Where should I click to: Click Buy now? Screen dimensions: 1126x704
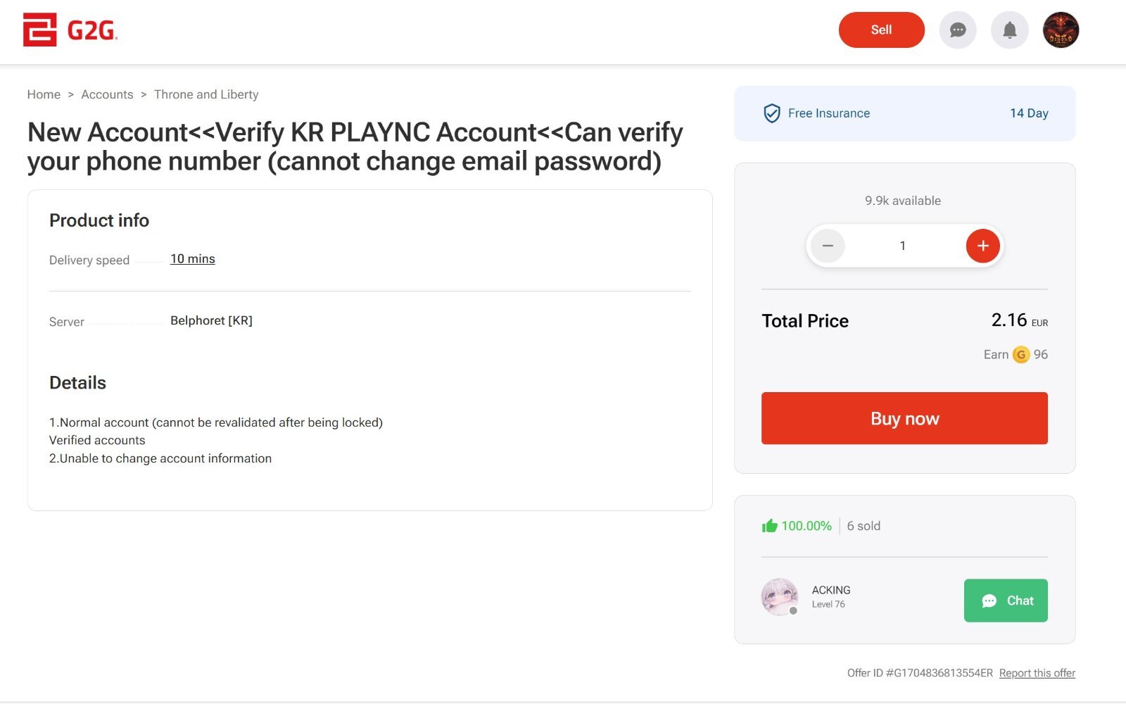pos(904,418)
